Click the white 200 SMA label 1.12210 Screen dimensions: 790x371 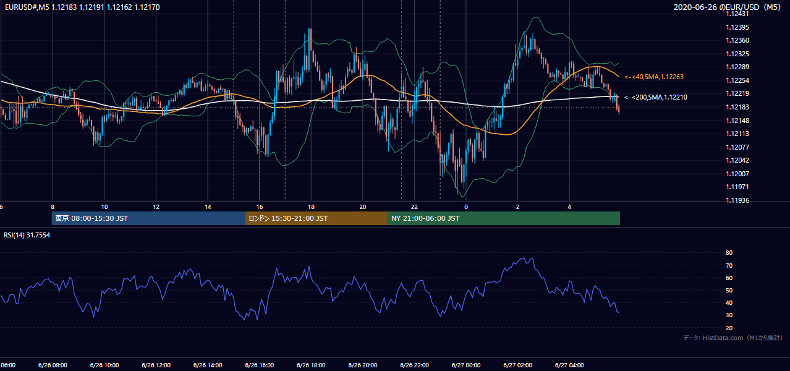coord(656,97)
